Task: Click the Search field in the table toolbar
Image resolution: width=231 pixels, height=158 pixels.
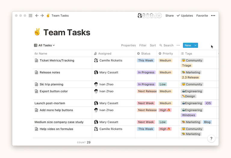Action: (166, 45)
